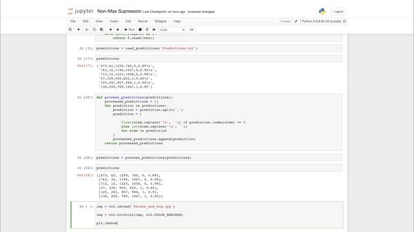414x232 pixels.
Task: Restart the kernel icon
Action: [x=147, y=30]
